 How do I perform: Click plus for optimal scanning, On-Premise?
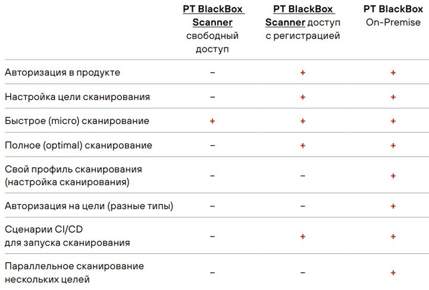pyautogui.click(x=393, y=145)
